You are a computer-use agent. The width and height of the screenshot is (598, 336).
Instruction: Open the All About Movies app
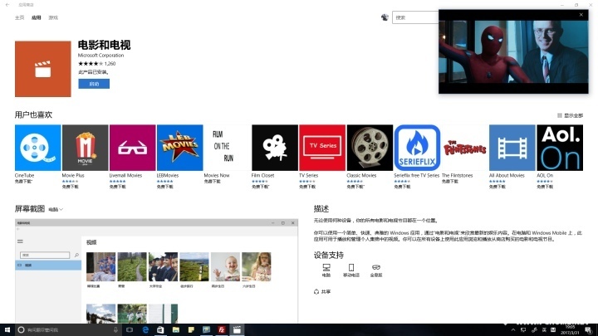pos(512,148)
